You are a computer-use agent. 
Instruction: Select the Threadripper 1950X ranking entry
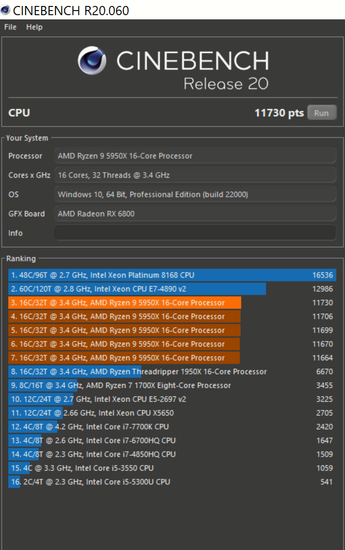click(x=172, y=372)
